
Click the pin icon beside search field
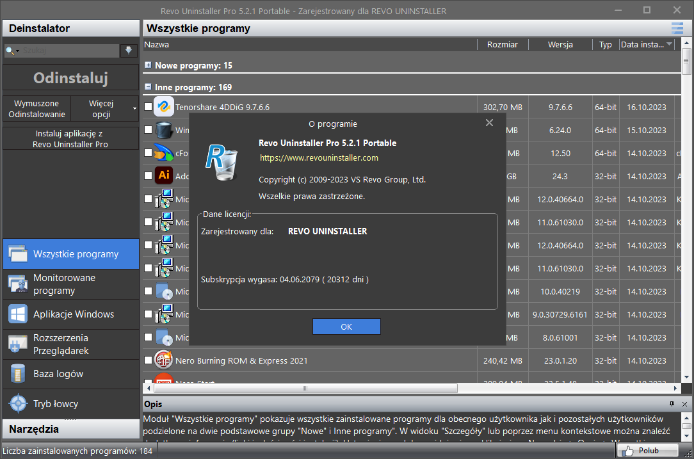pos(128,51)
